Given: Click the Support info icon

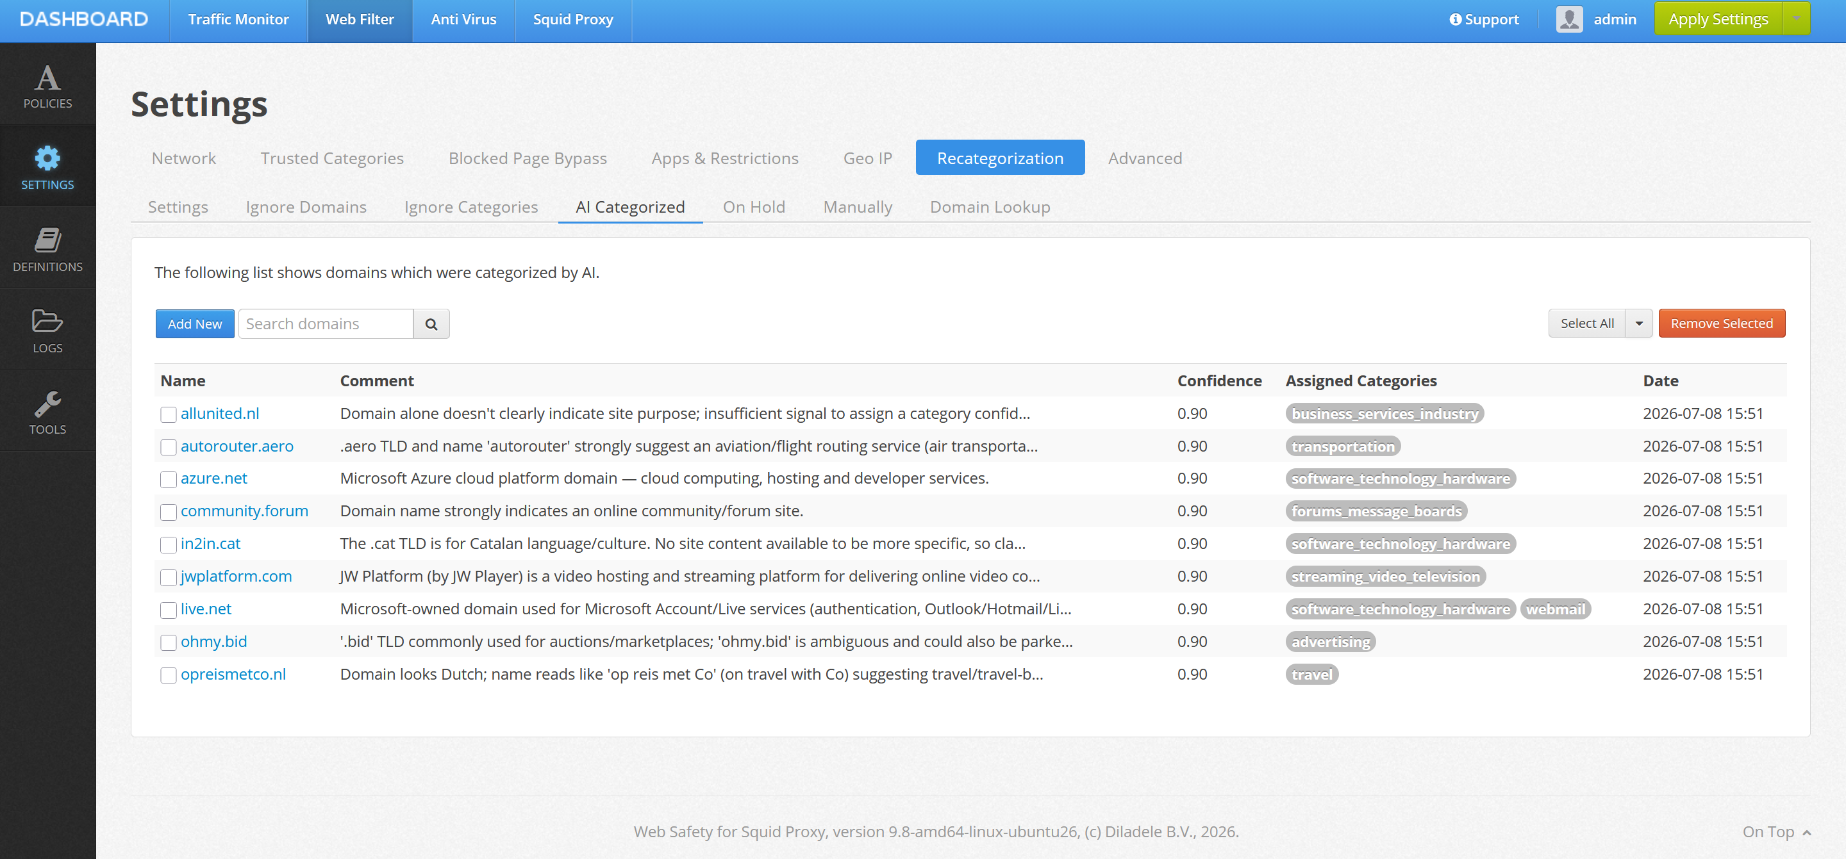Looking at the screenshot, I should pyautogui.click(x=1455, y=19).
